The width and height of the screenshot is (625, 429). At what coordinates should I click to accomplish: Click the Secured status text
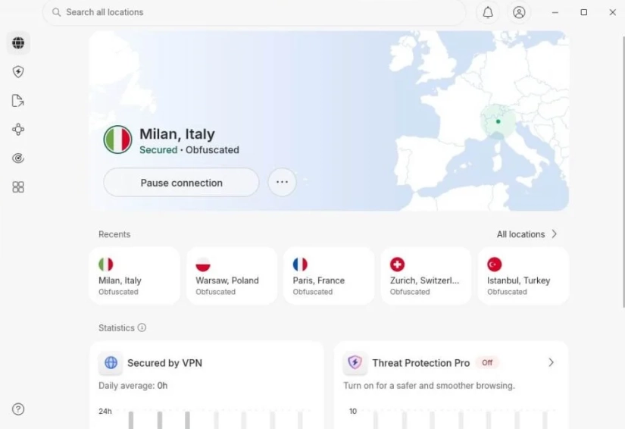[158, 150]
